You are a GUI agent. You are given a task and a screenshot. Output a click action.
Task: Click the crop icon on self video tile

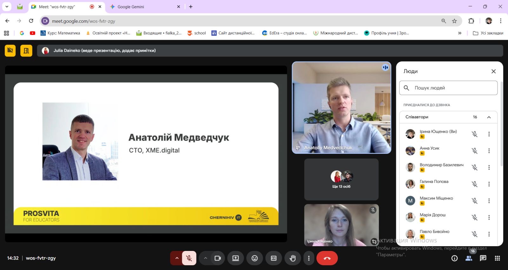click(x=374, y=241)
